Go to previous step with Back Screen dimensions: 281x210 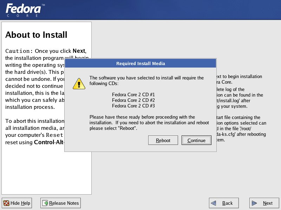click(x=223, y=203)
